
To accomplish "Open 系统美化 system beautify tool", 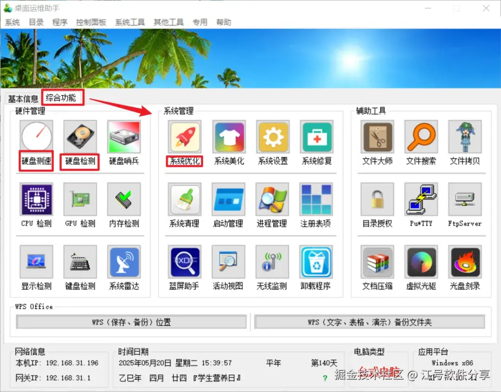I will click(228, 137).
